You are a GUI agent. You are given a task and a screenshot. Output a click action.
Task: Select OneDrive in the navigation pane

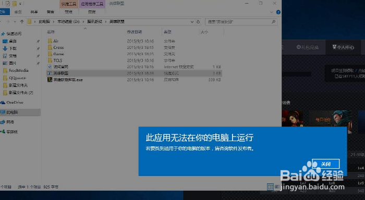click(x=12, y=102)
